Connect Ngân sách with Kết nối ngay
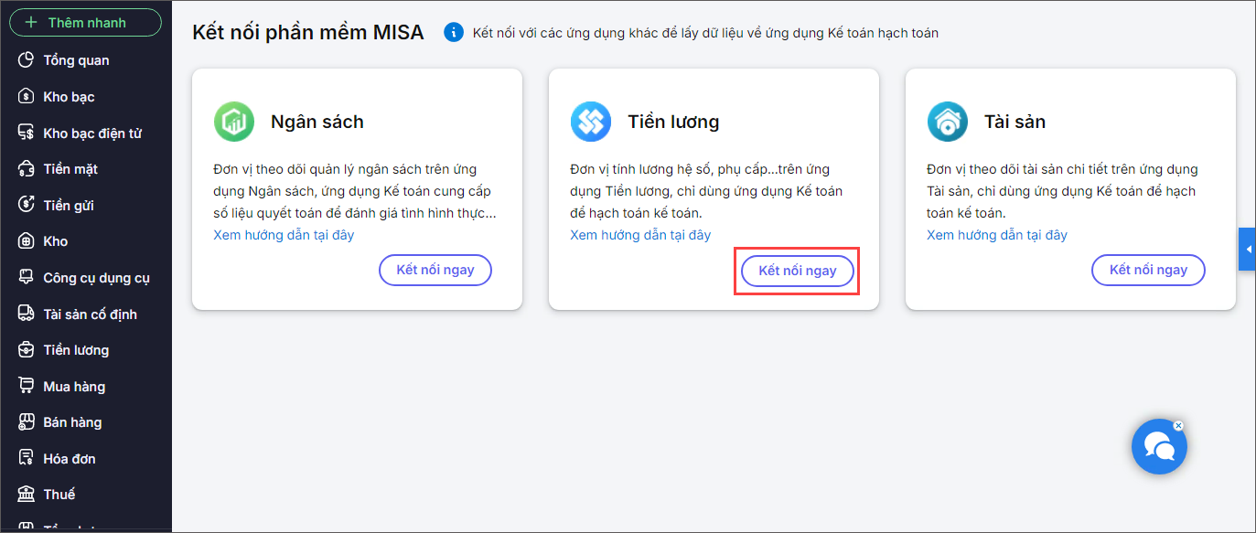Viewport: 1256px width, 533px height. click(x=435, y=270)
